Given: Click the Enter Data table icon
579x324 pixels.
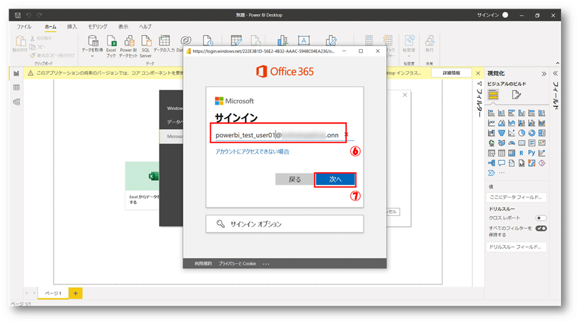Looking at the screenshot, I should (164, 41).
